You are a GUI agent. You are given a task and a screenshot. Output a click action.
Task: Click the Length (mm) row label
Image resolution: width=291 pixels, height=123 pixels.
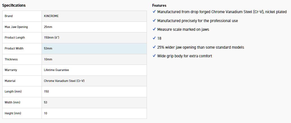pyautogui.click(x=13, y=92)
